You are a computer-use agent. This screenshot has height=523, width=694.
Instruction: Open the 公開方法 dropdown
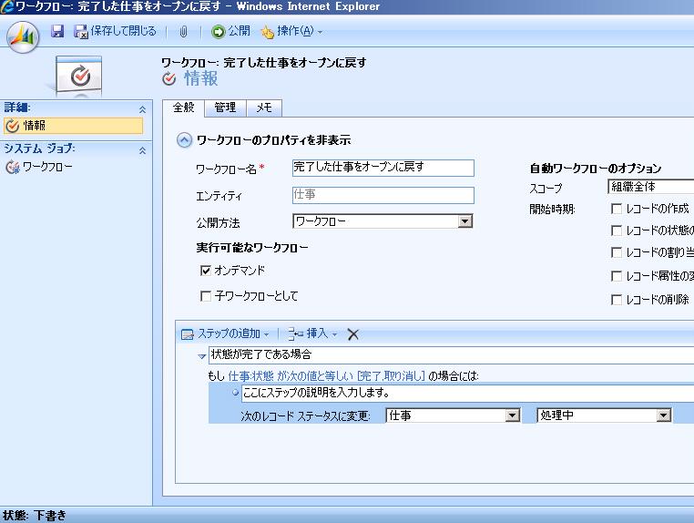464,221
